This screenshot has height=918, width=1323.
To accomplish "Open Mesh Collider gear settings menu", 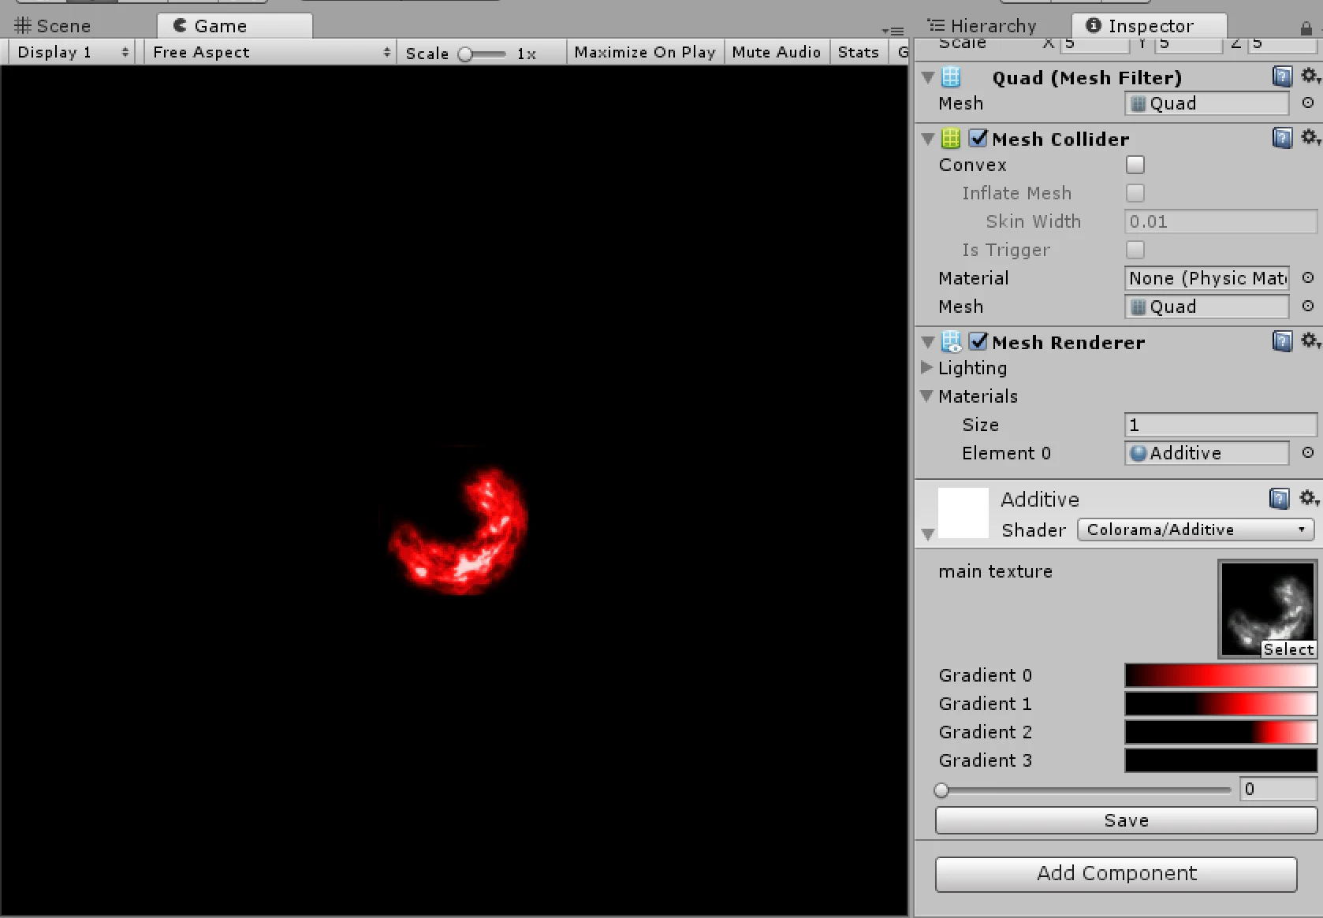I will pyautogui.click(x=1310, y=137).
